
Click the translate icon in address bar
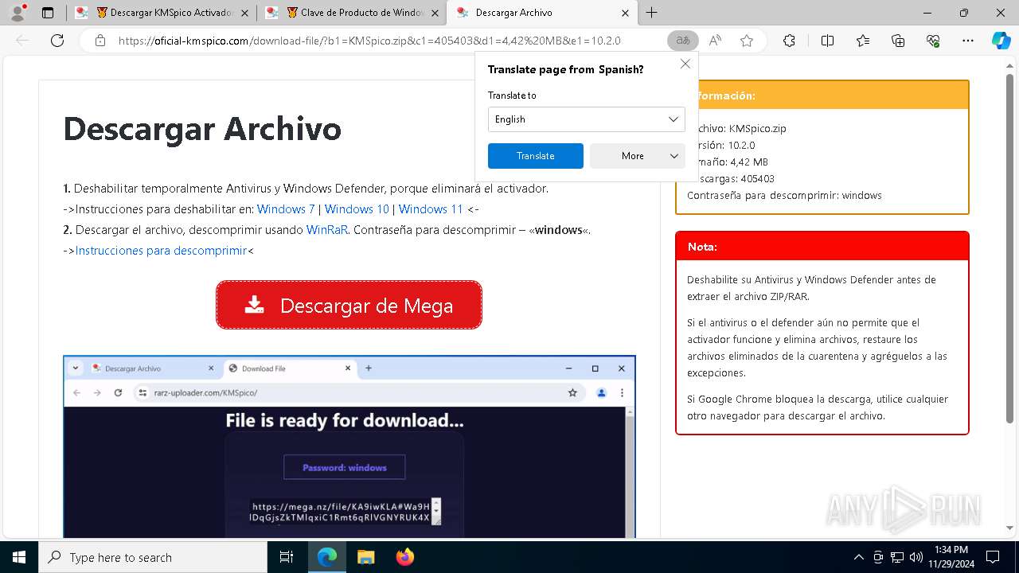683,41
